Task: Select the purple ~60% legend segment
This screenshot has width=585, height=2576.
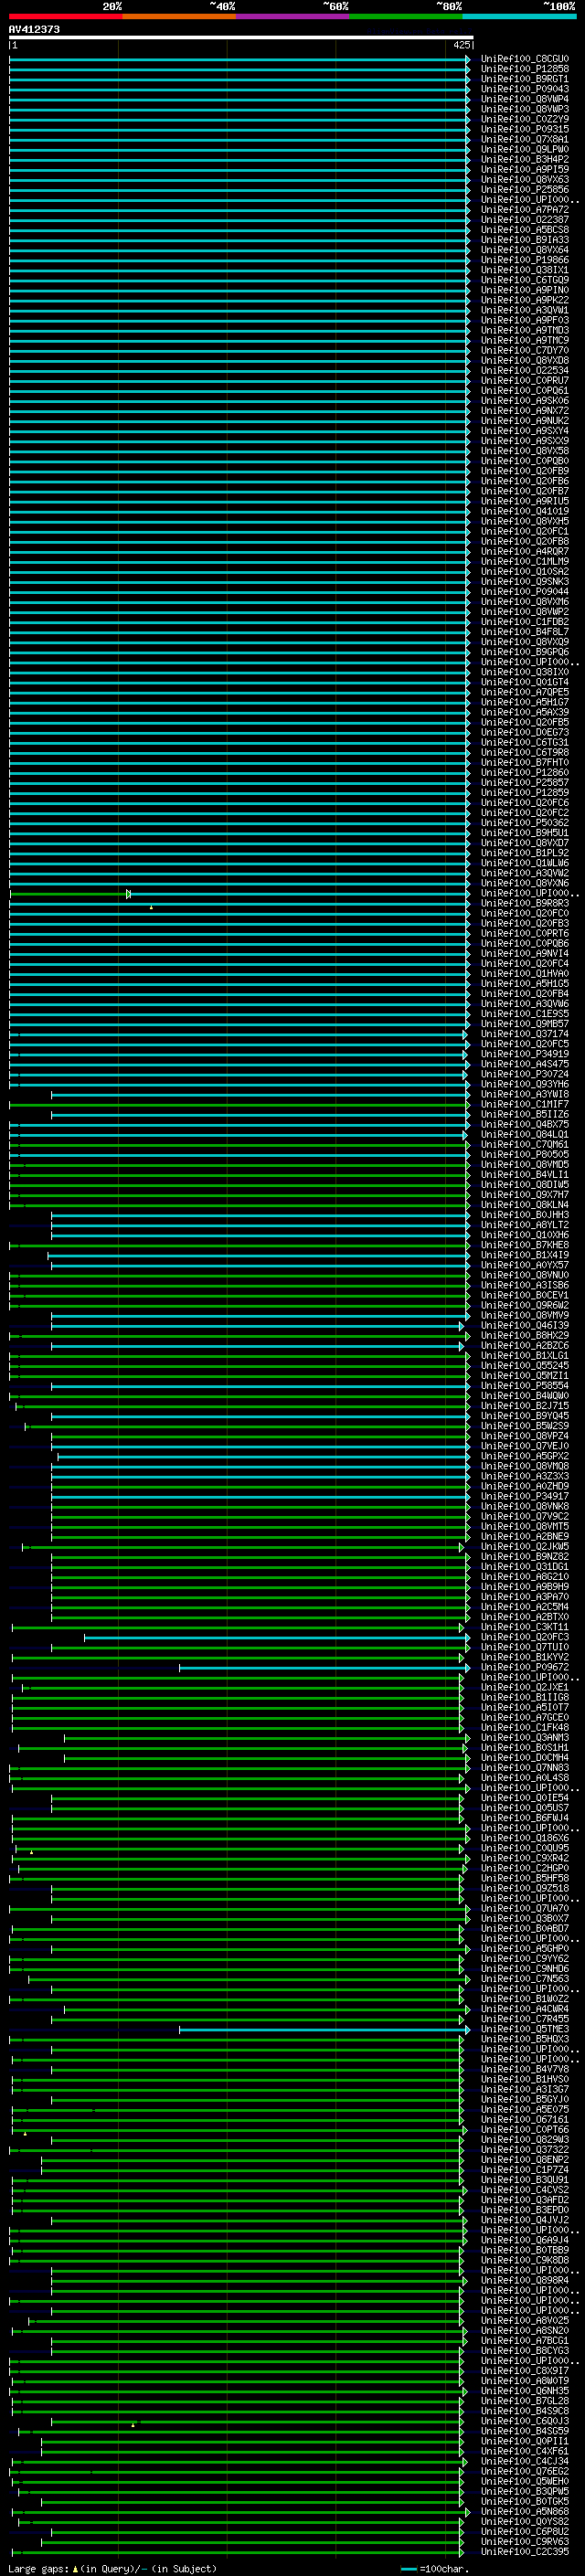Action: tap(292, 16)
